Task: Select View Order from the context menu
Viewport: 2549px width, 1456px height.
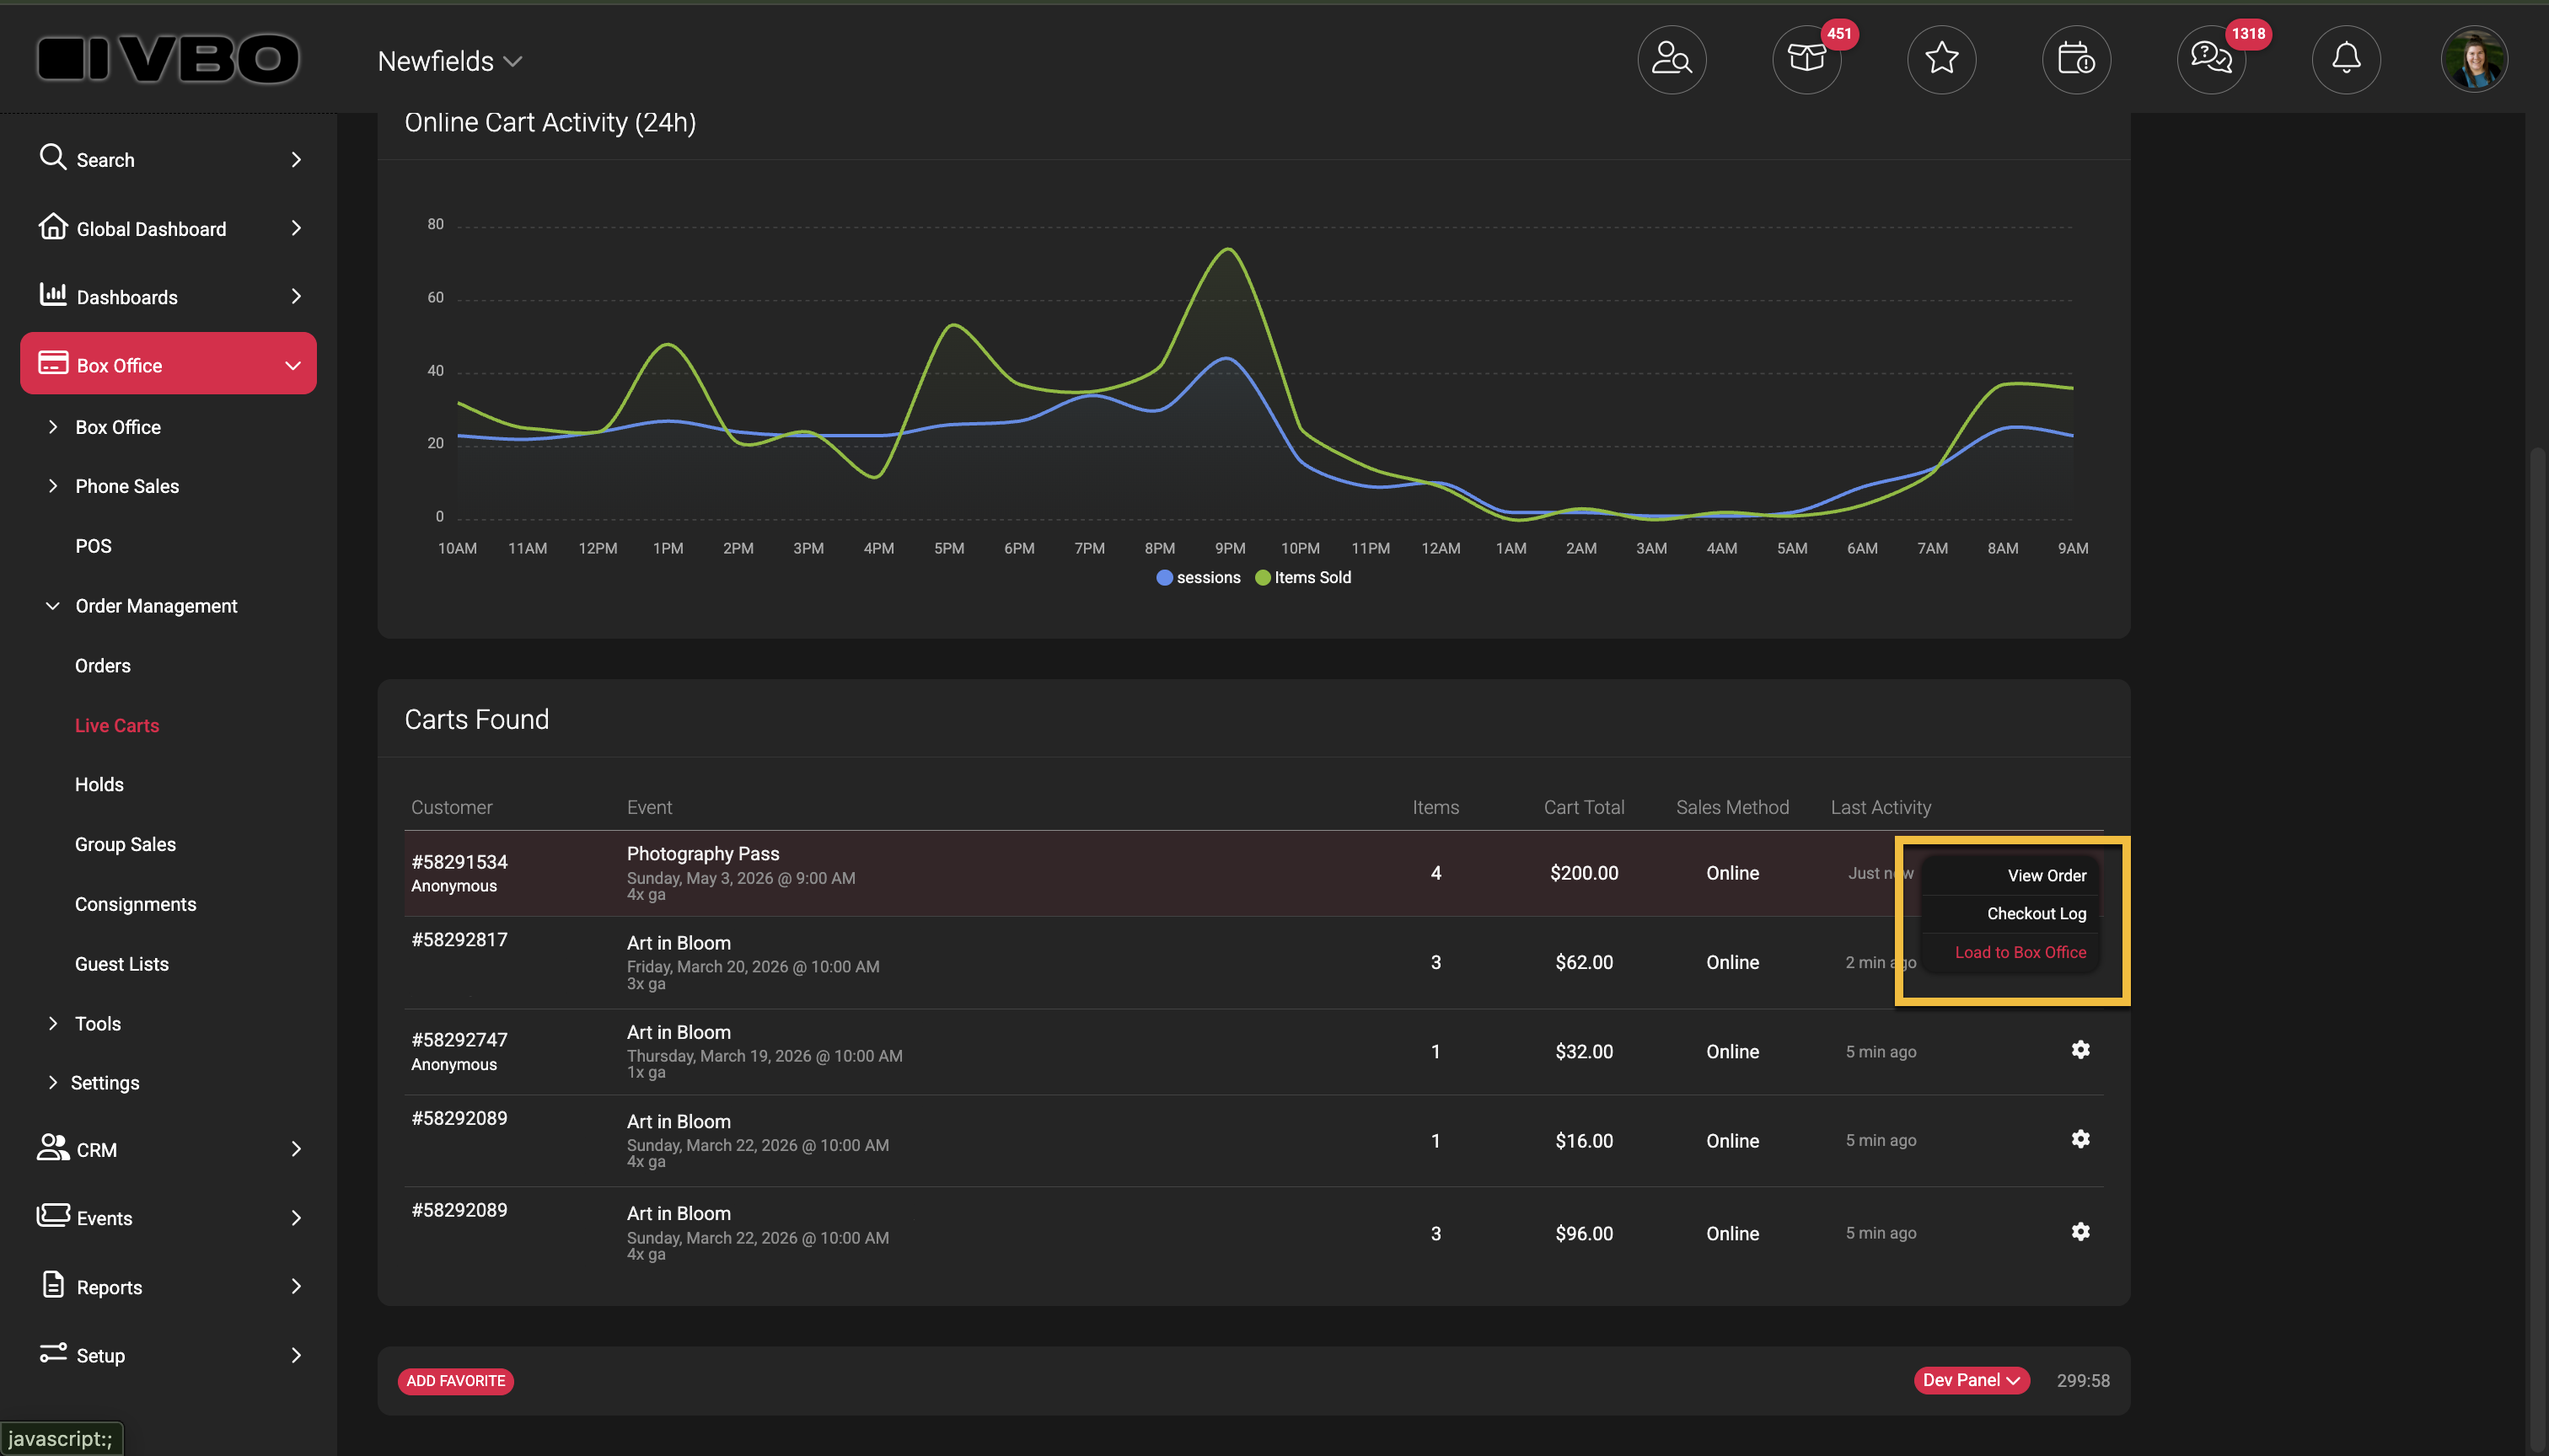Action: (x=2047, y=876)
